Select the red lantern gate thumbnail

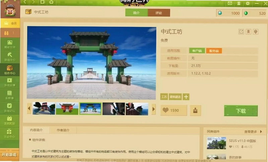point(67,108)
